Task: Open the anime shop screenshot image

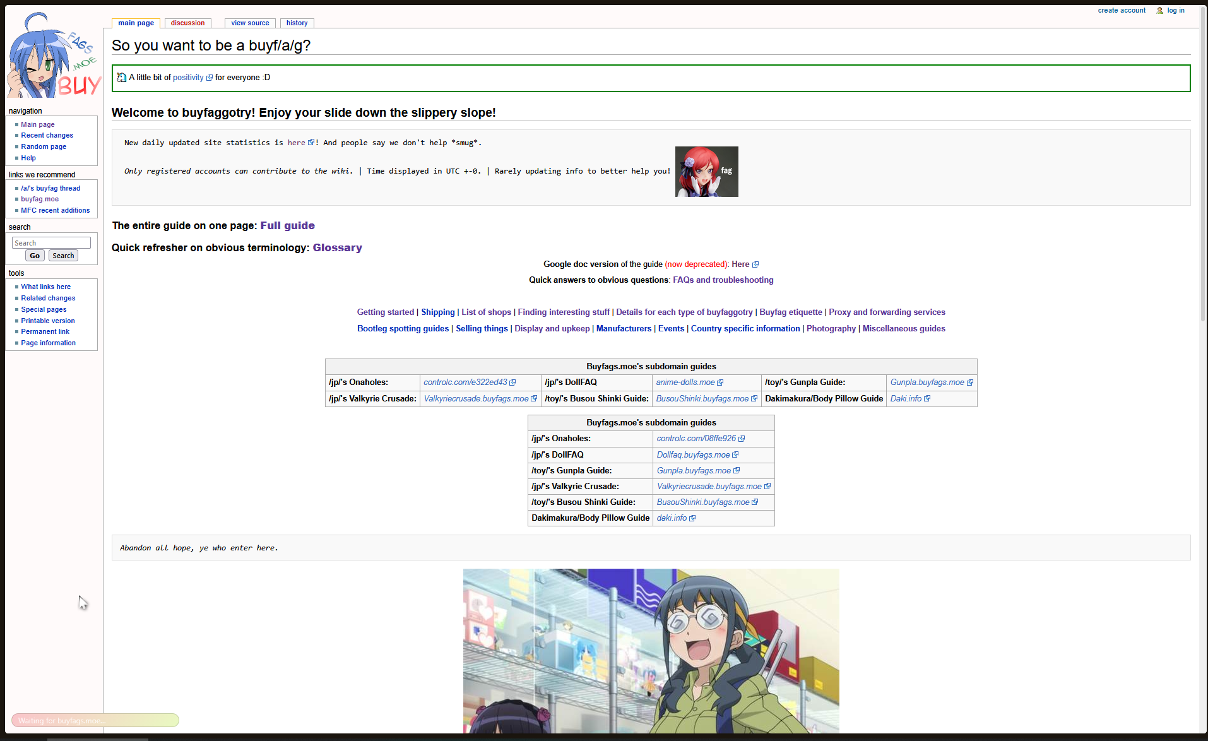Action: (651, 651)
